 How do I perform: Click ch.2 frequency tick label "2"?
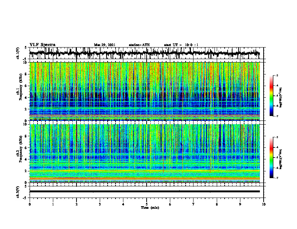(26, 171)
